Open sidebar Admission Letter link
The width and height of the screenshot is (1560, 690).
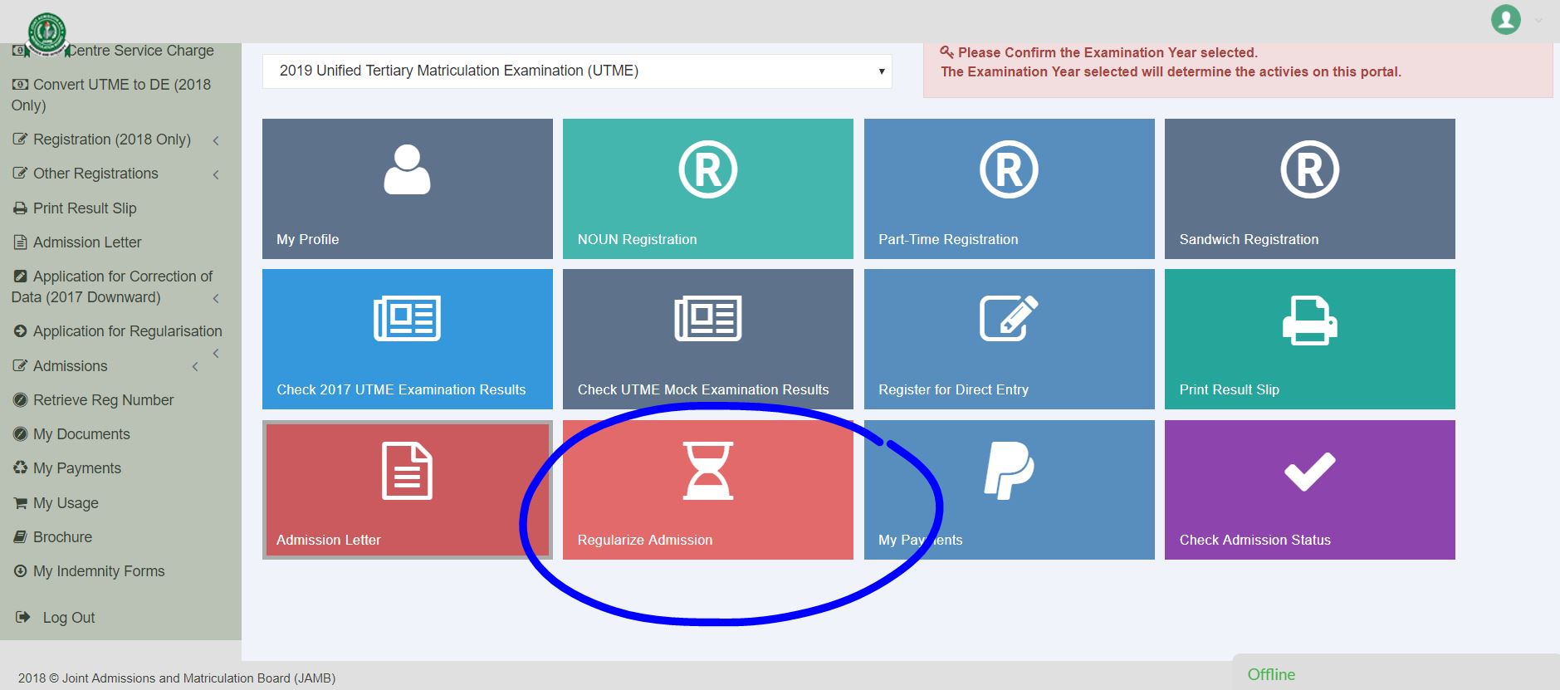[87, 242]
